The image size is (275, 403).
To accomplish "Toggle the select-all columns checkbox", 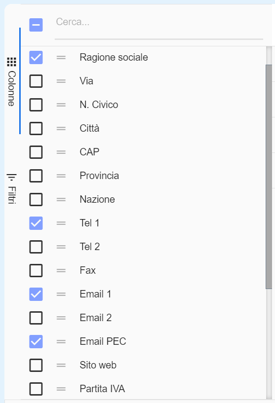I will 36,25.
